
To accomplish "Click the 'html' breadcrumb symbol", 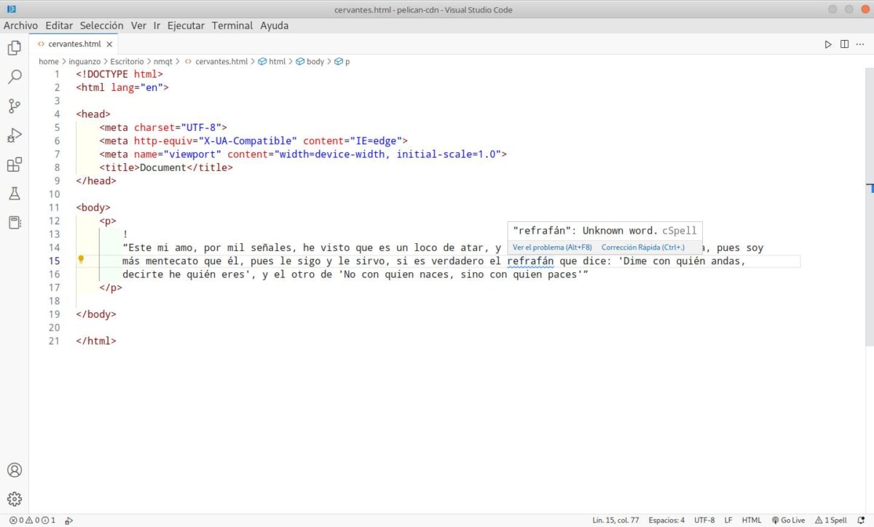I will [x=272, y=62].
